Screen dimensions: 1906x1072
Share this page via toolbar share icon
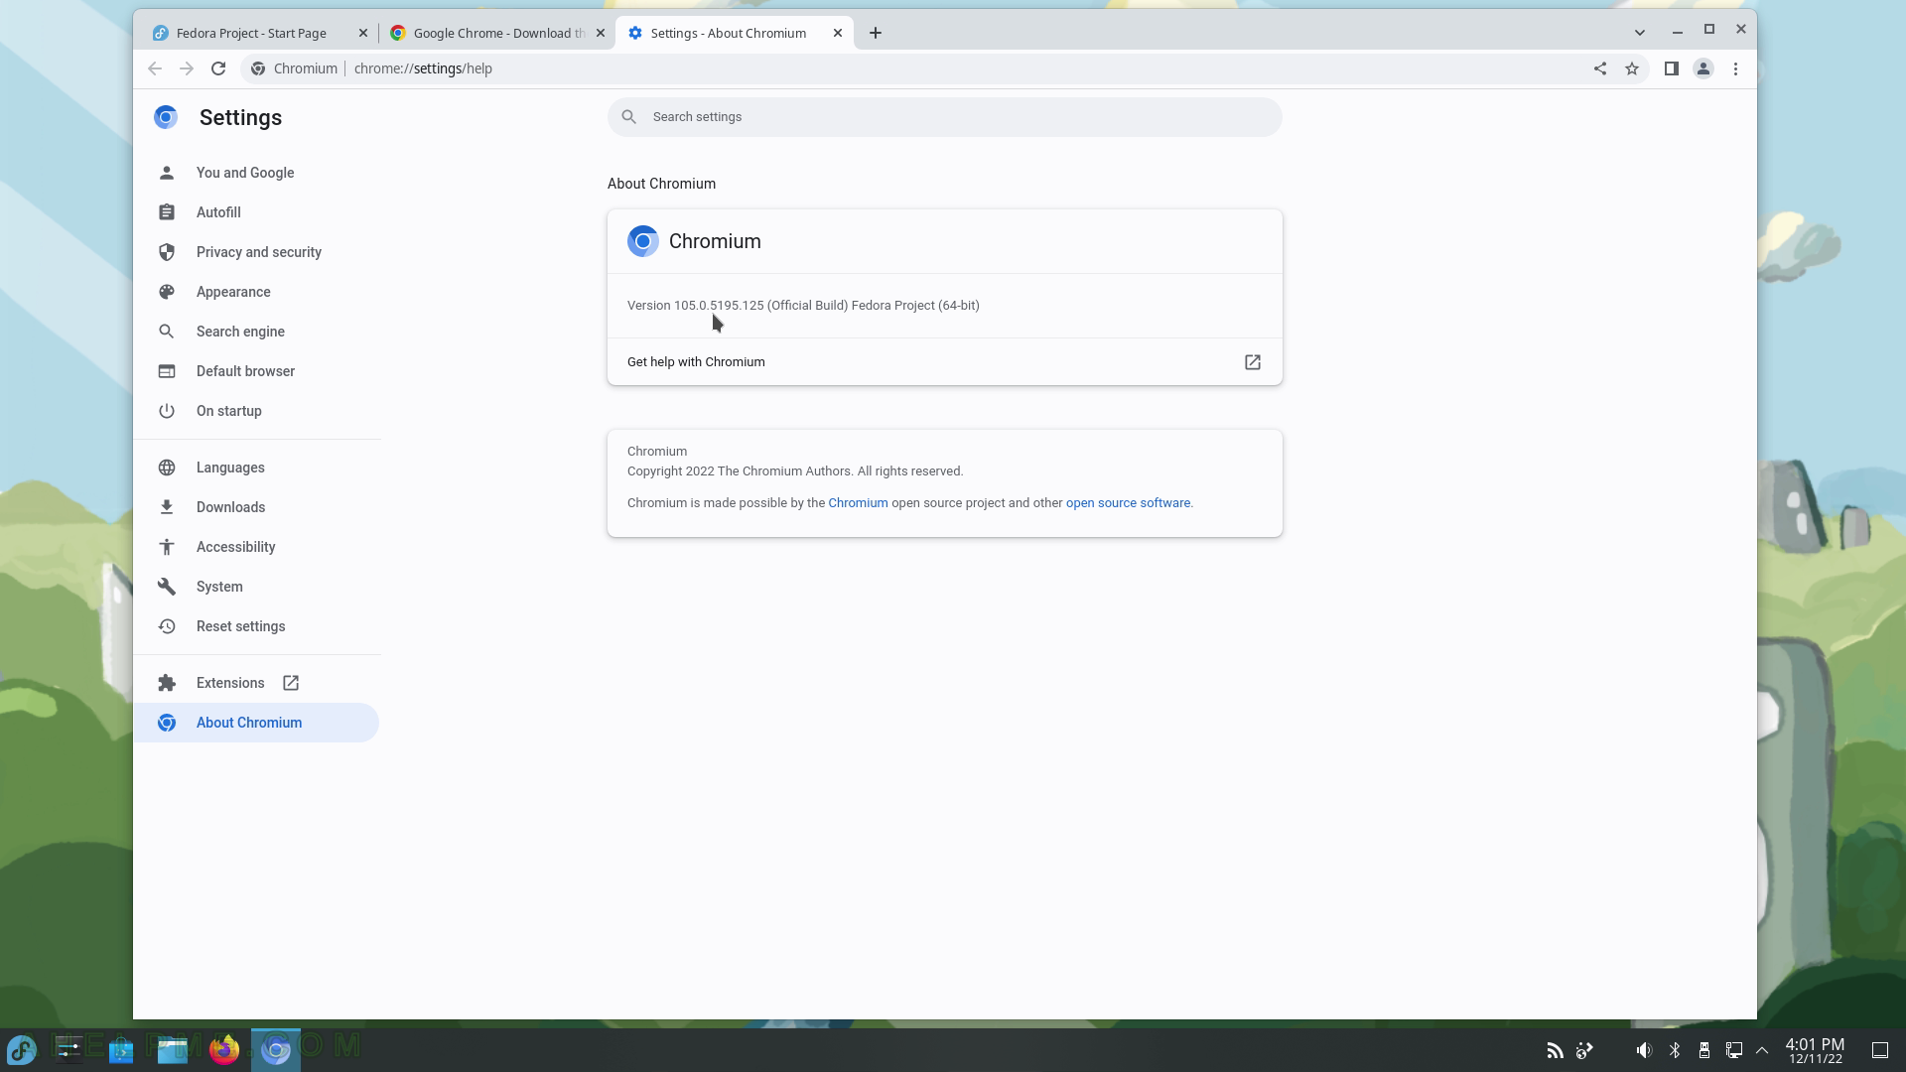point(1600,68)
